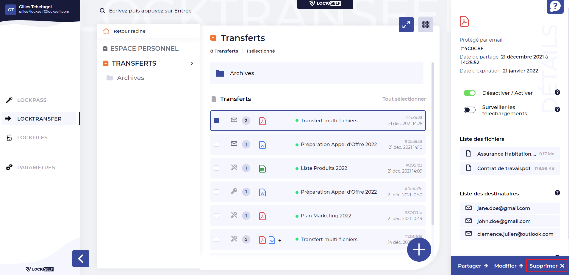Screen dimensions: 569x275
Task: Click help icon beside Liste des destinataires
Action: pyautogui.click(x=557, y=193)
